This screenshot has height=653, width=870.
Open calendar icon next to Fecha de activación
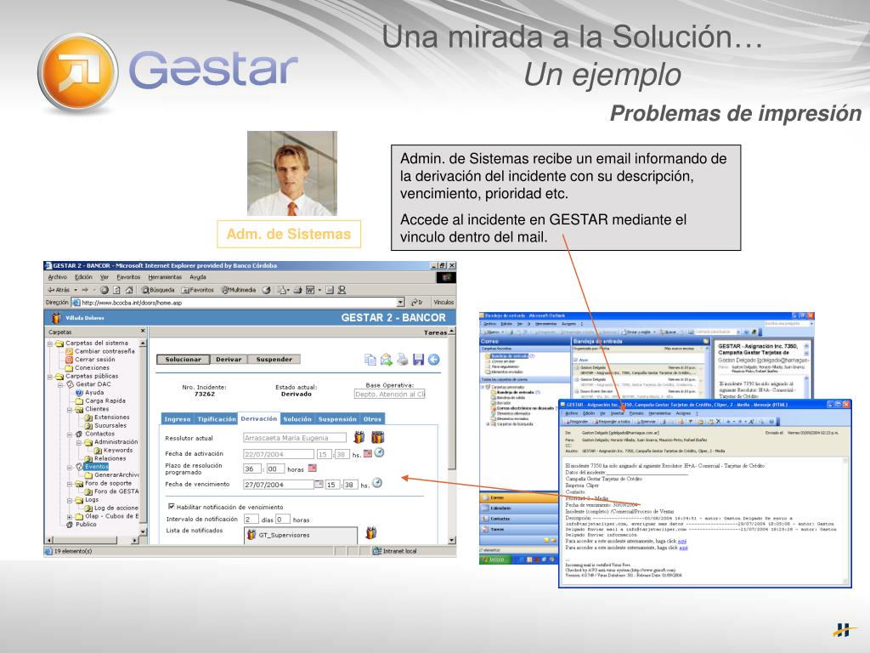[x=367, y=454]
